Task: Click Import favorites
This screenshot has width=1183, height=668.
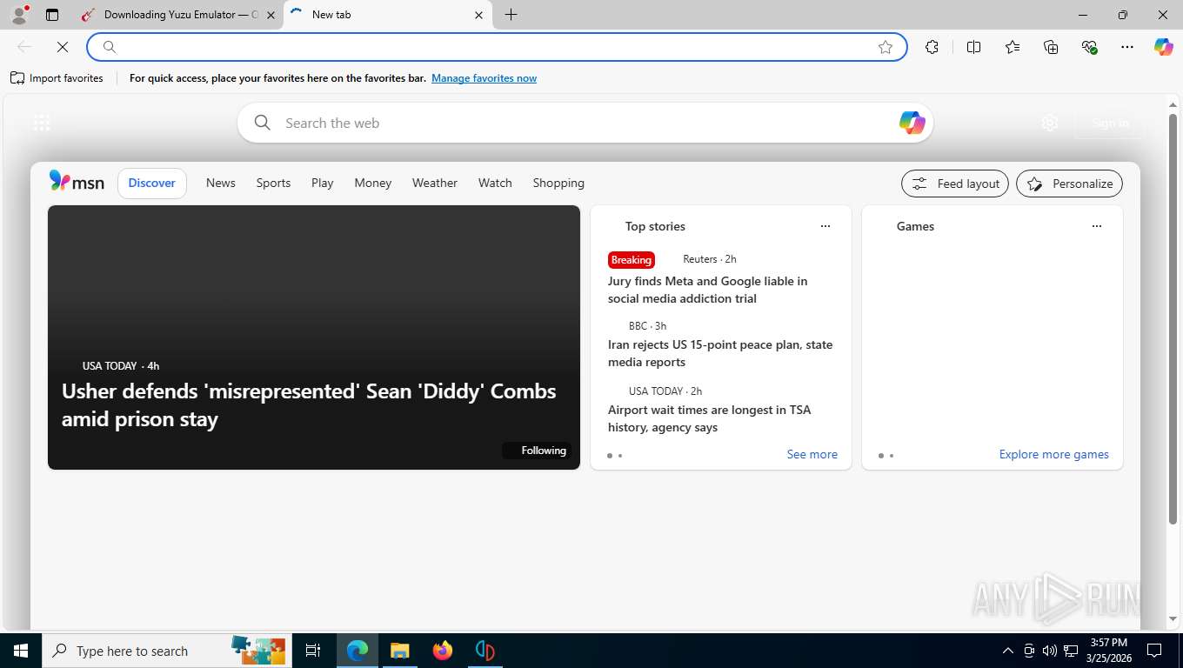Action: click(57, 78)
